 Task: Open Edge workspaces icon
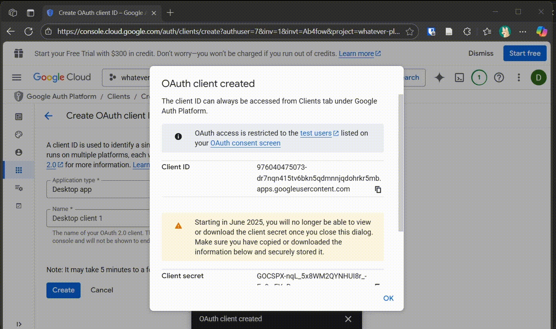[x=13, y=13]
